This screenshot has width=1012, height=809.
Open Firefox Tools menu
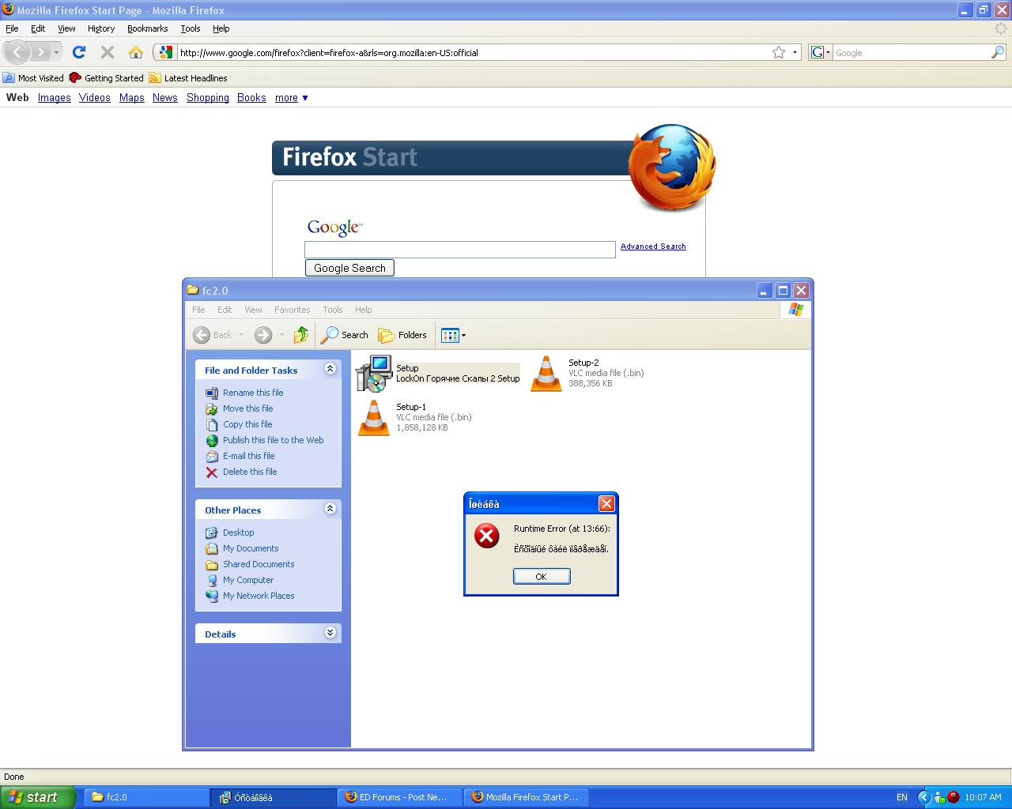[191, 28]
